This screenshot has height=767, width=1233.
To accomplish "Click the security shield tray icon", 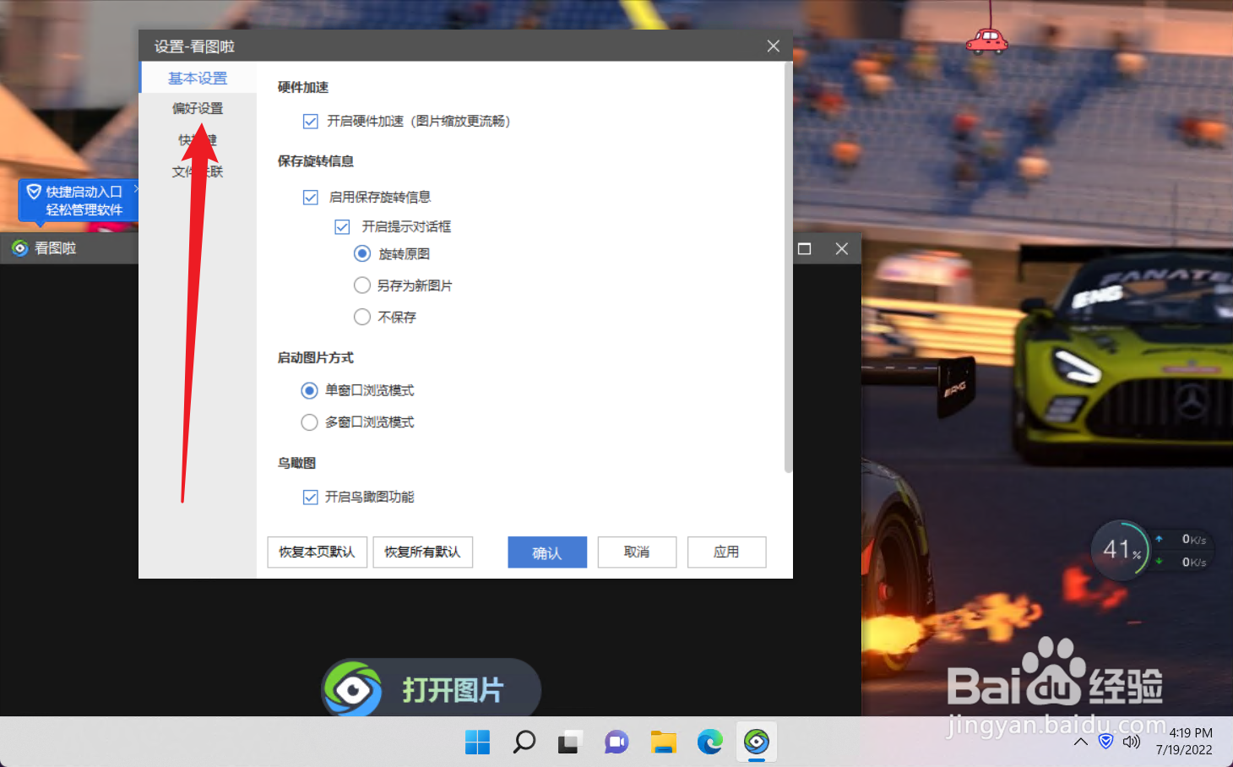I will 1105,742.
